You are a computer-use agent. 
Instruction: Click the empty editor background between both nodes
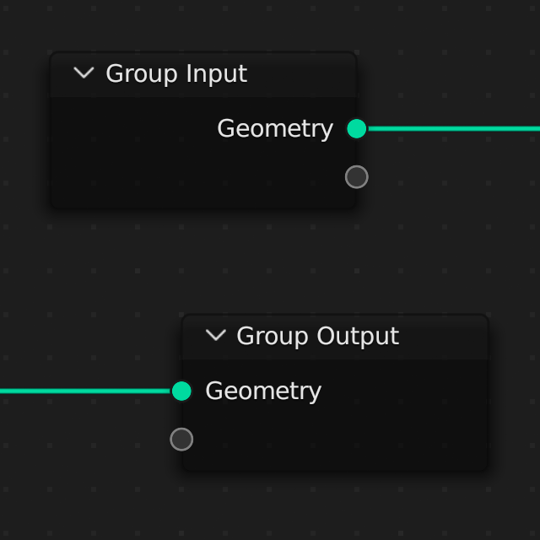coord(270,262)
